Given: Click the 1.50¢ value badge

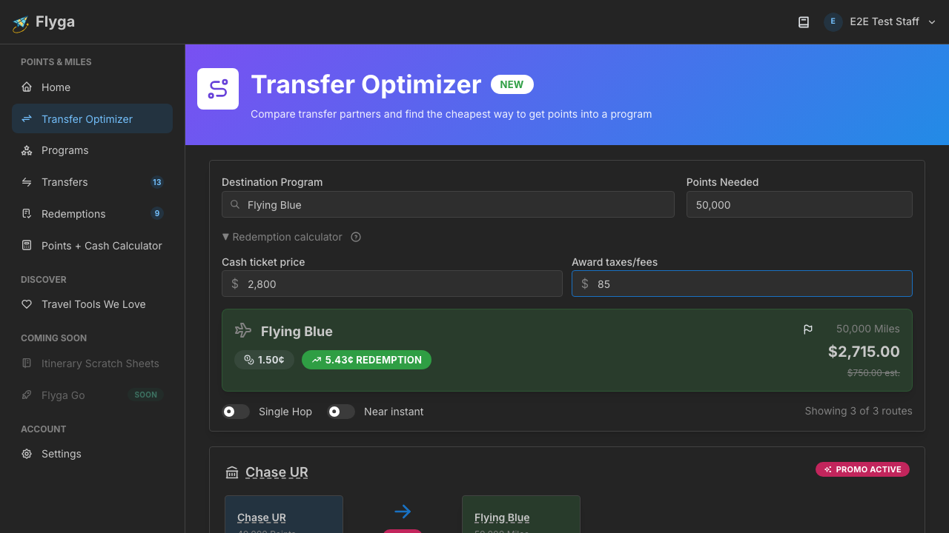Looking at the screenshot, I should [x=264, y=360].
